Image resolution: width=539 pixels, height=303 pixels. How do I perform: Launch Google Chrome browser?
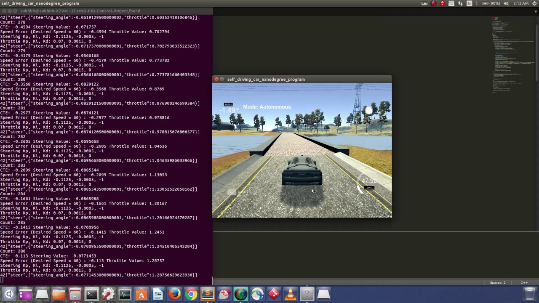click(x=191, y=294)
